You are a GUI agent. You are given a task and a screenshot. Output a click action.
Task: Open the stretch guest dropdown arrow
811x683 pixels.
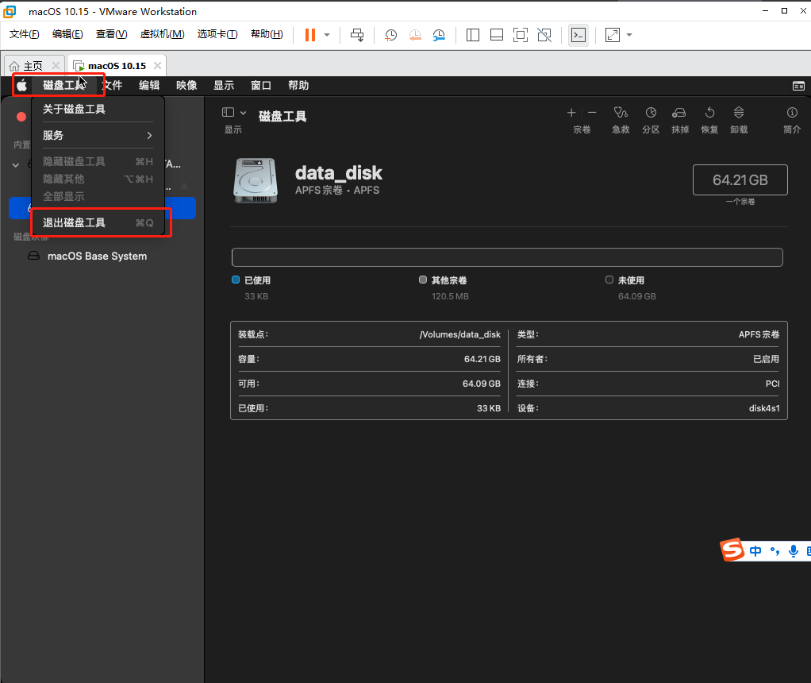pos(629,35)
